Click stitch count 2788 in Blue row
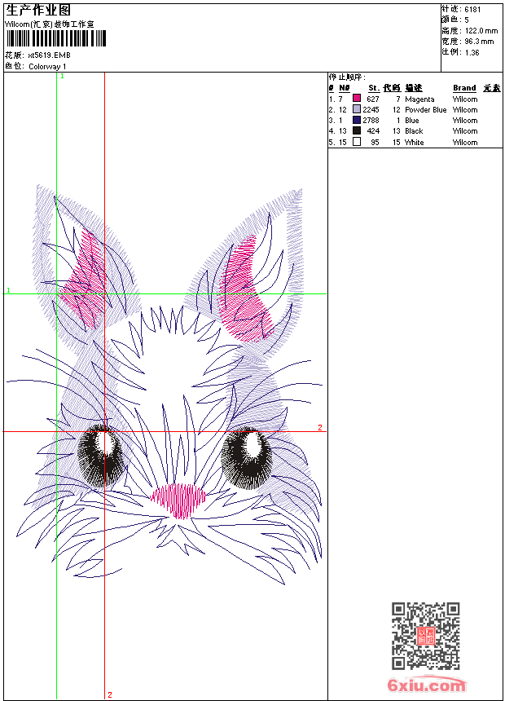Image resolution: width=505 pixels, height=701 pixels. [x=371, y=121]
